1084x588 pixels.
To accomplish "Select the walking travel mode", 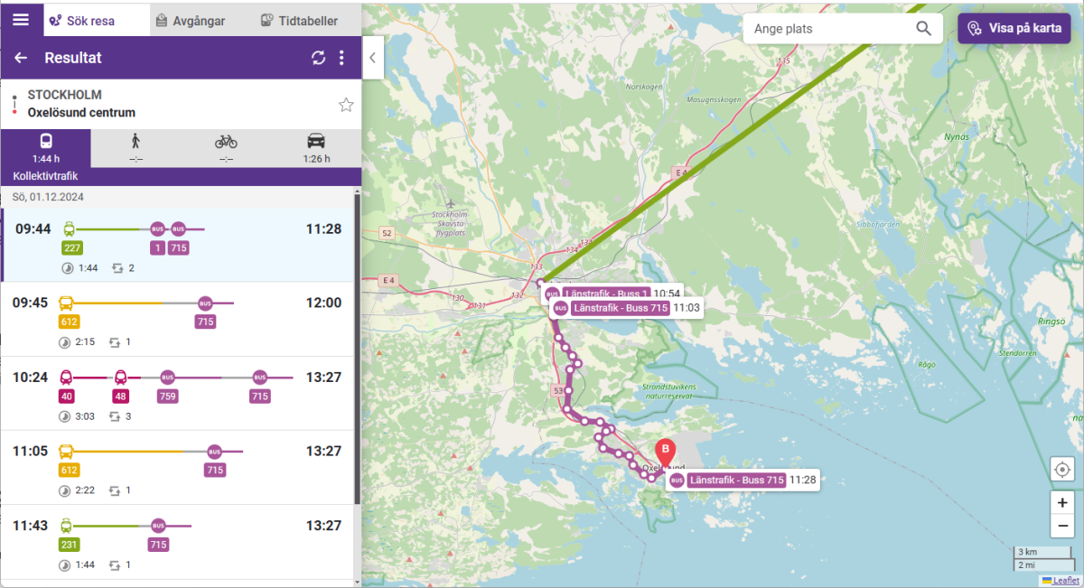I will (x=135, y=148).
